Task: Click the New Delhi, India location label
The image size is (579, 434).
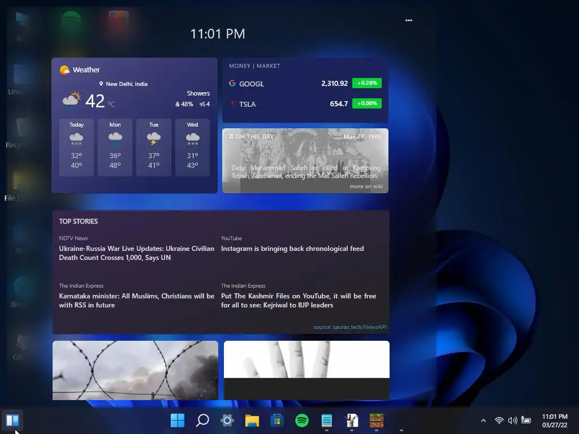Action: point(123,84)
